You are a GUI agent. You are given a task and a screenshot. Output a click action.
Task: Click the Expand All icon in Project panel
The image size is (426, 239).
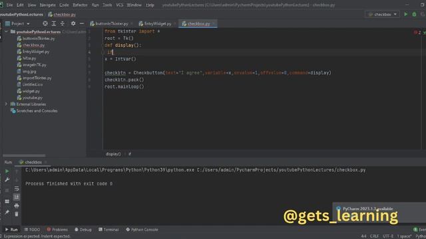[54, 24]
